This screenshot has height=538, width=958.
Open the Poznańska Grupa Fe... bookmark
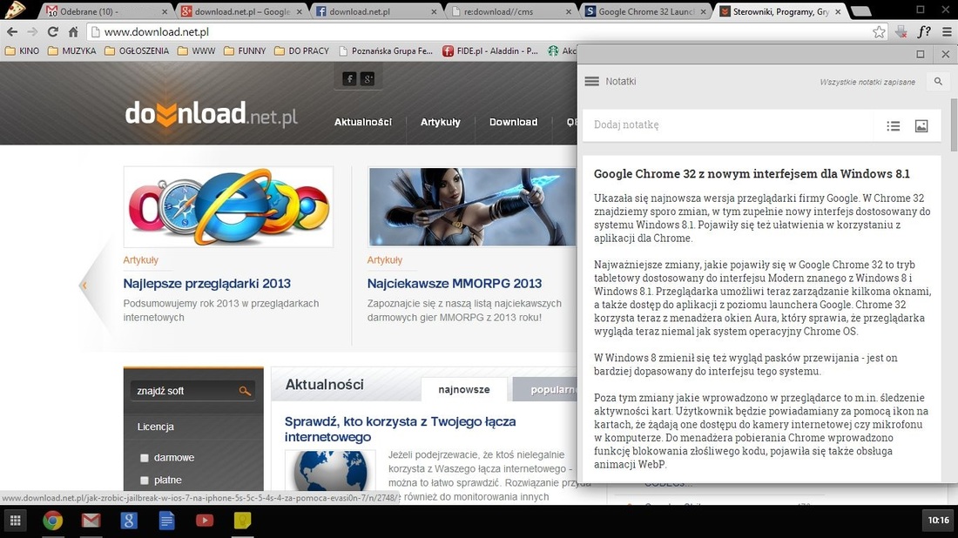tap(386, 50)
